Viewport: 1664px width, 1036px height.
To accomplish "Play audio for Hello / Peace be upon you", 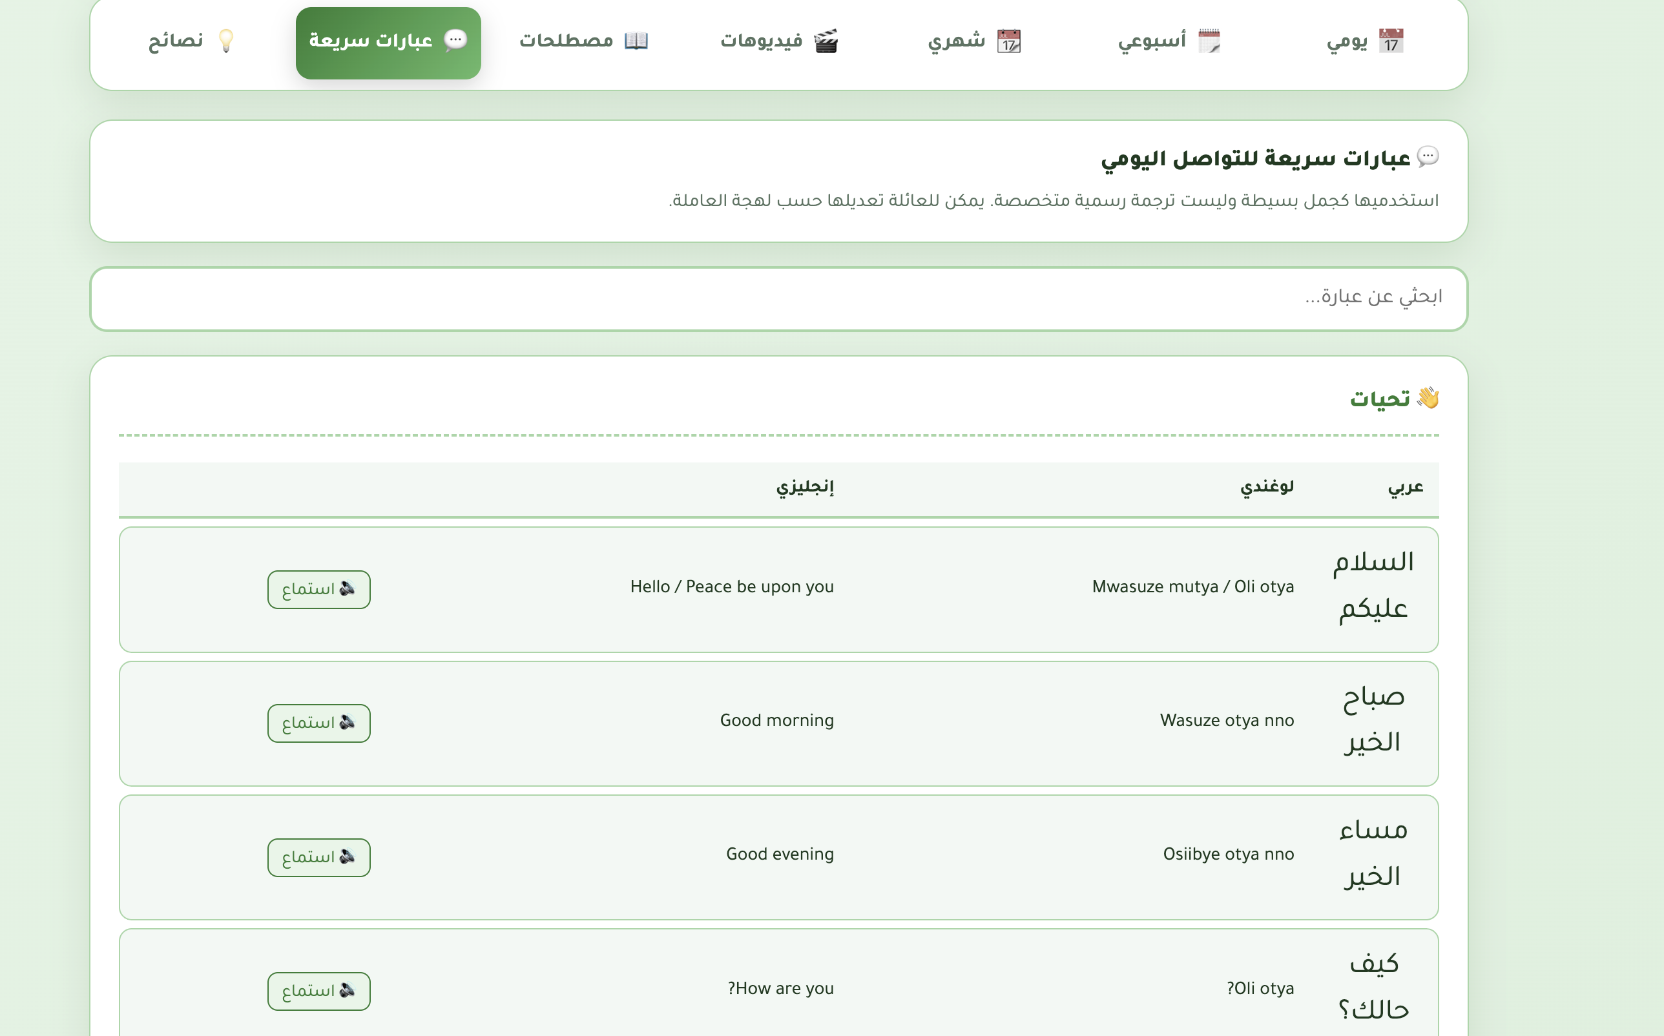I will click(318, 589).
